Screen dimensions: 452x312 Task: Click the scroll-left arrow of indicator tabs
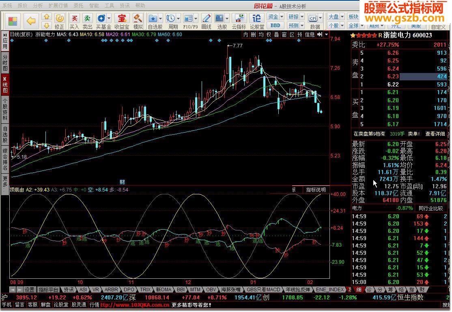click(13, 290)
